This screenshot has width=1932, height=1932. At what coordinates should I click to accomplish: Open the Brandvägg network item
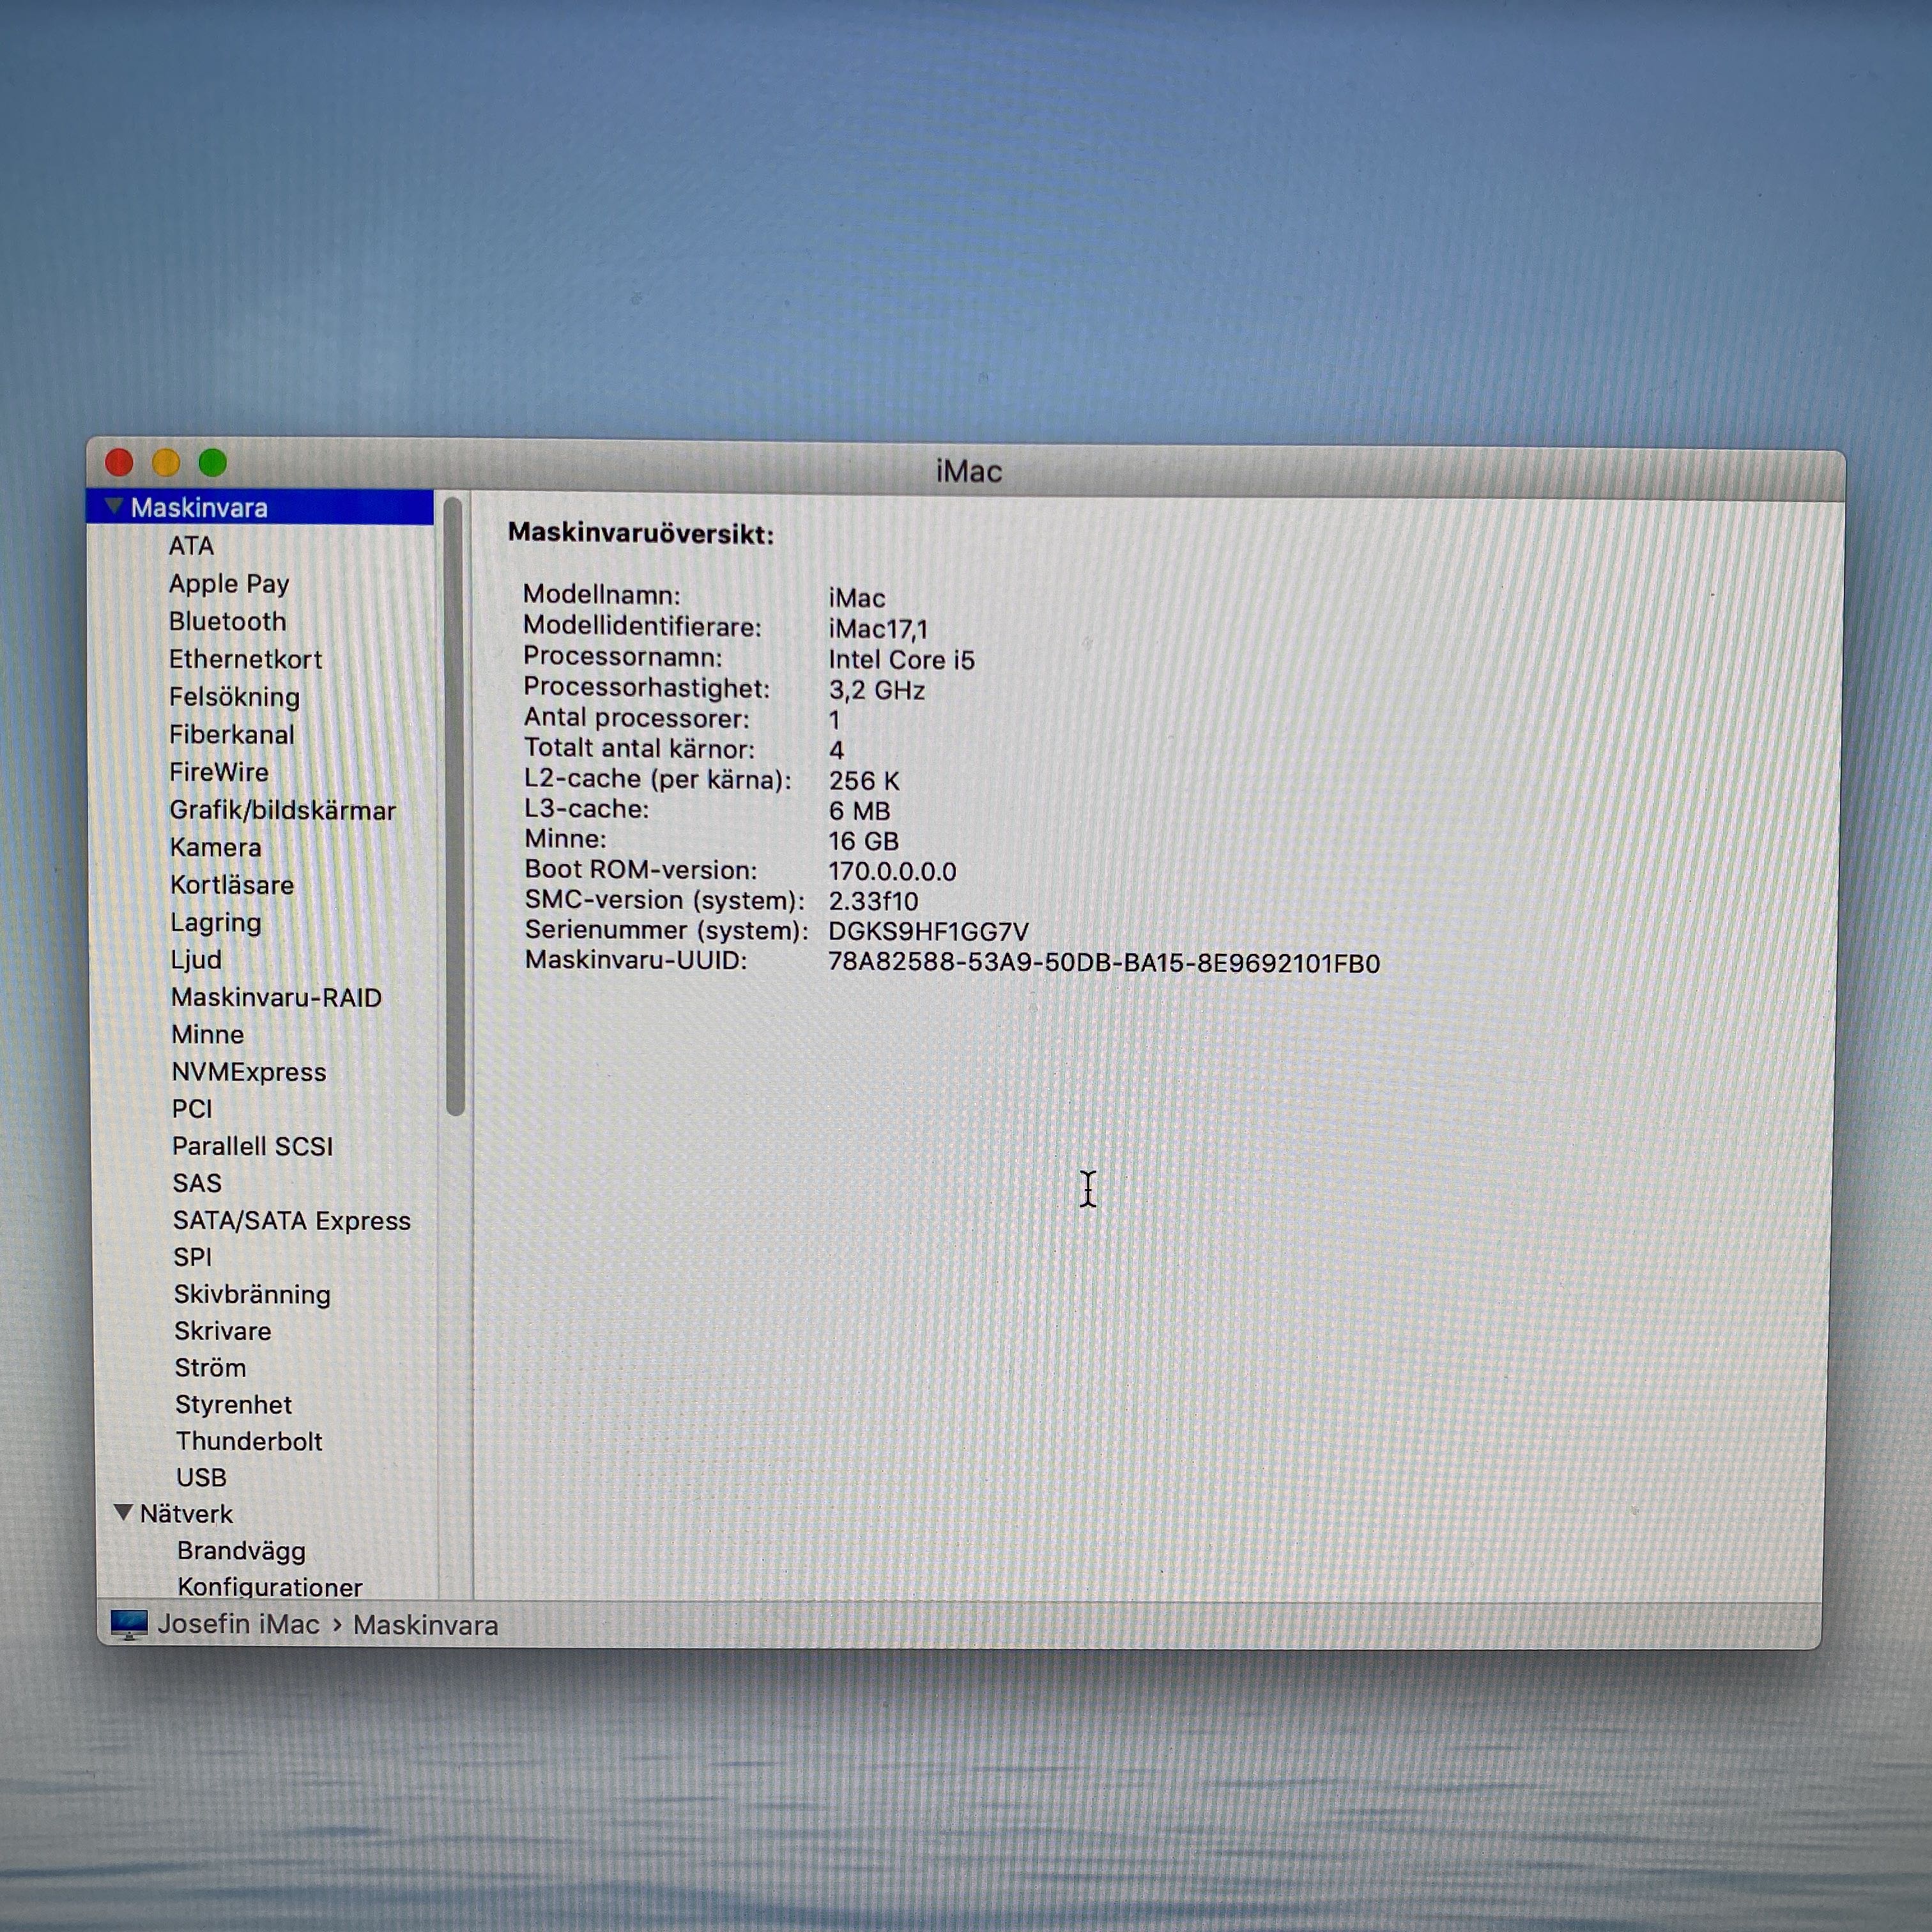[x=241, y=1550]
